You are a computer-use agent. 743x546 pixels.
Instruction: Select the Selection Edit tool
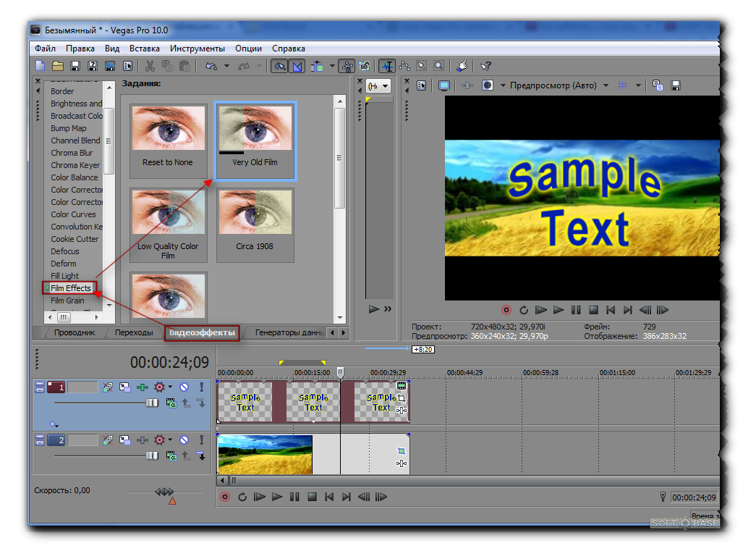tap(421, 66)
